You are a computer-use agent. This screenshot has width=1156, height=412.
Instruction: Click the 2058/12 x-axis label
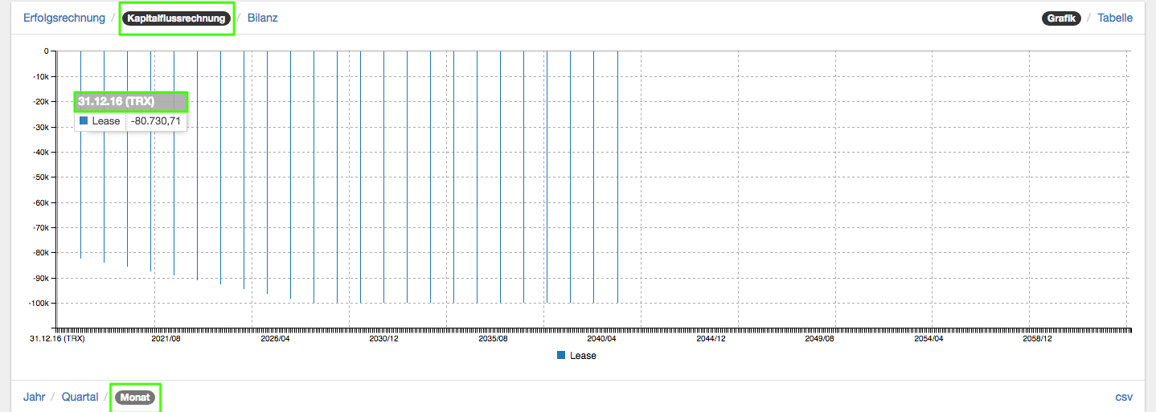coord(1037,339)
